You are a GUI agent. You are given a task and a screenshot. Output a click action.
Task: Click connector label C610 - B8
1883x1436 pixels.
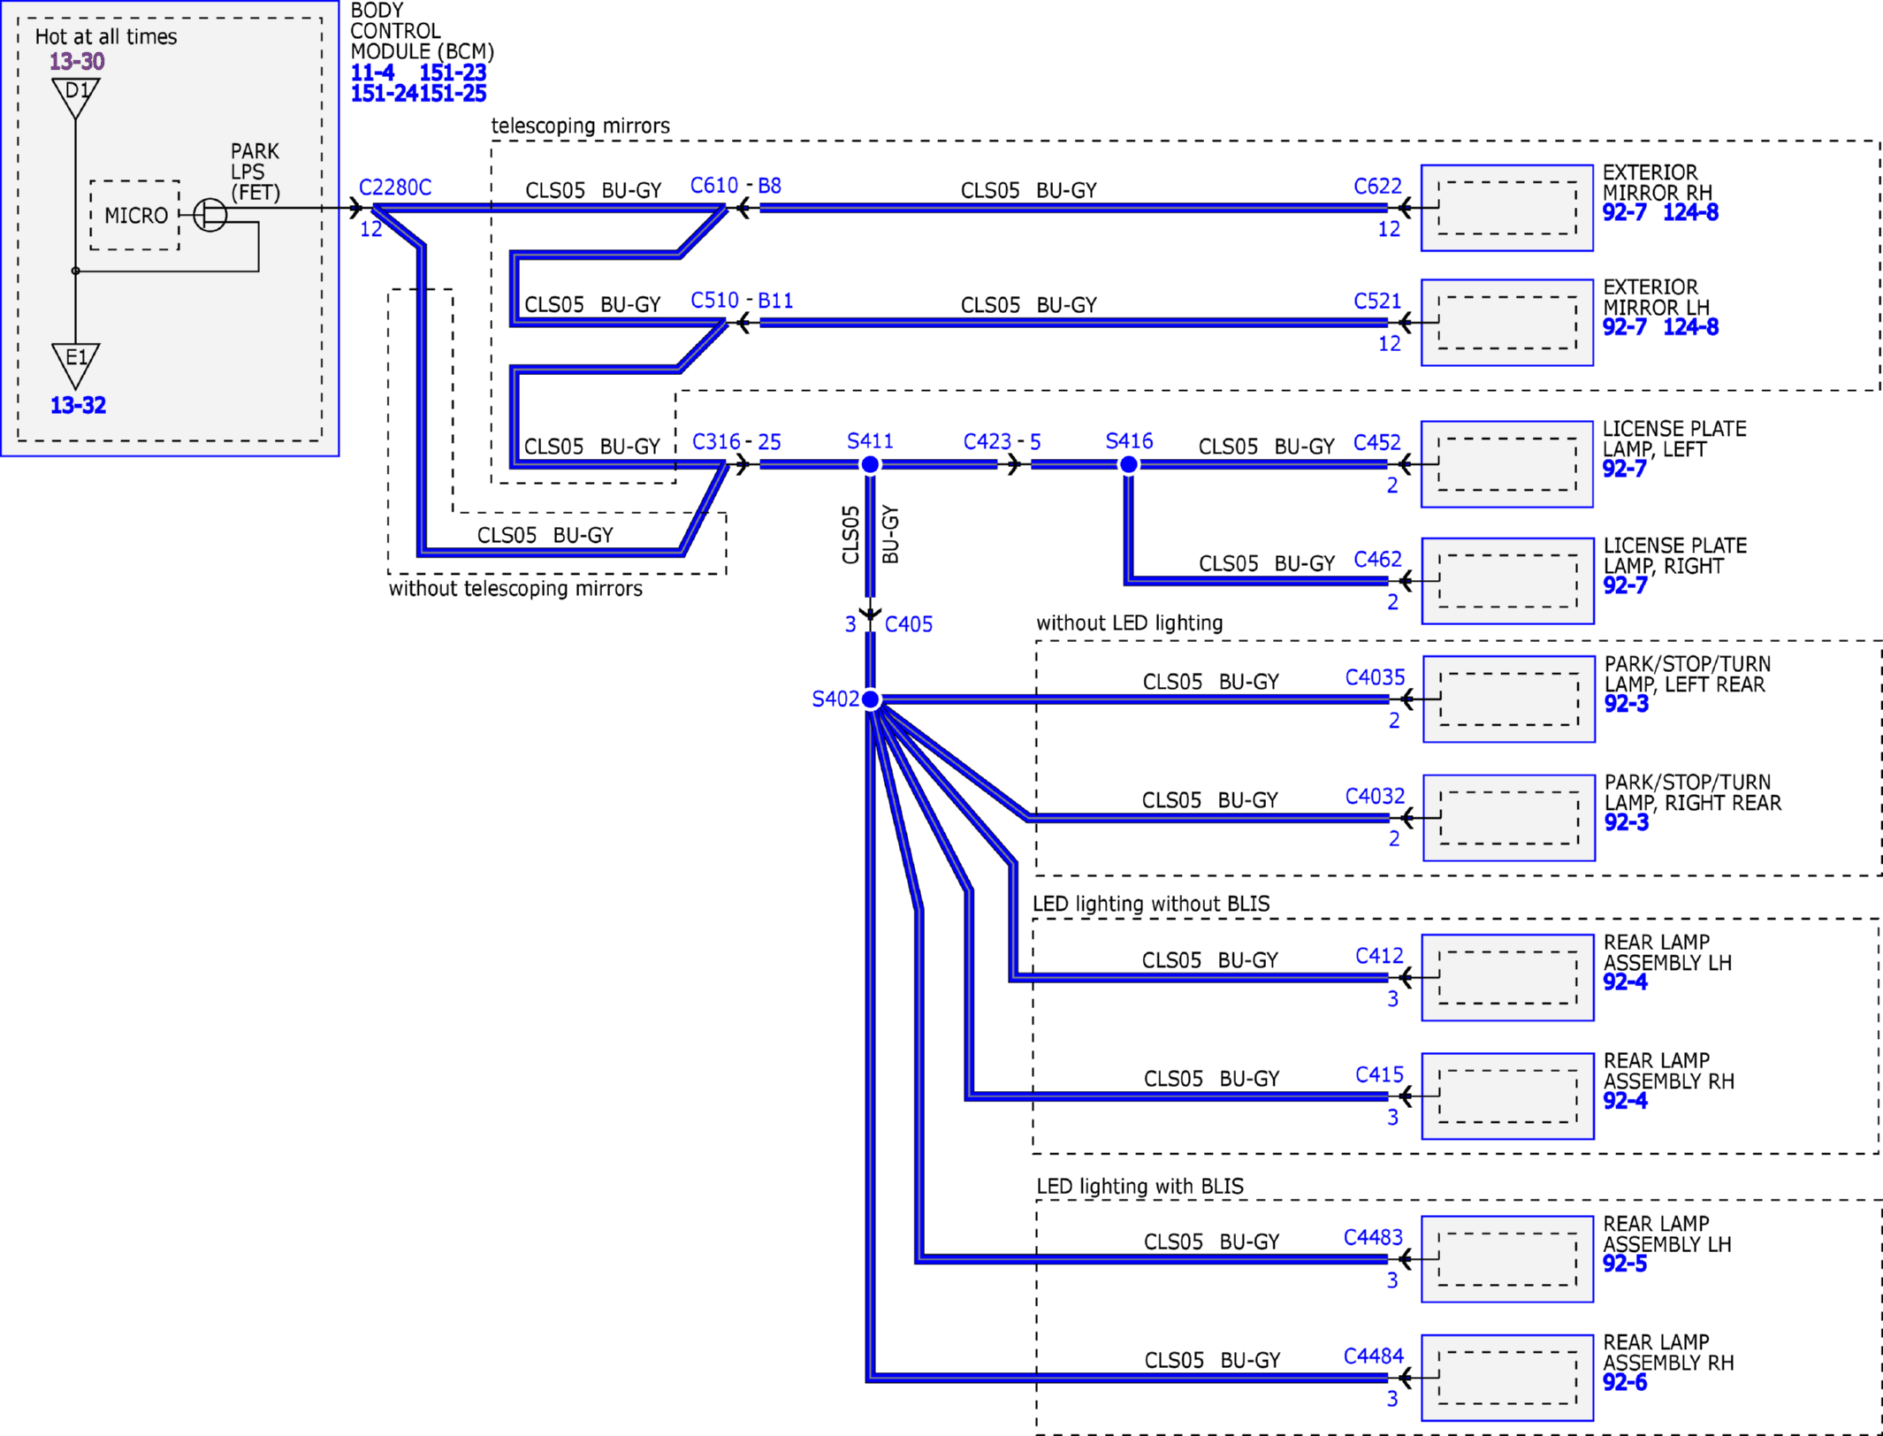coord(736,186)
